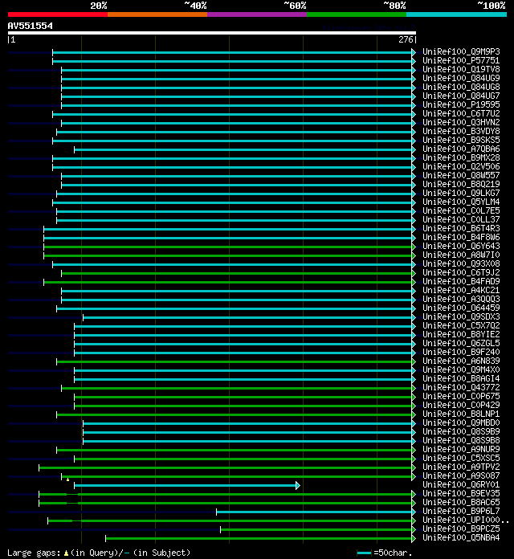The height and width of the screenshot is (559, 514).
Task: Select the UniRef100_C6T9J2 label
Action: point(461,273)
